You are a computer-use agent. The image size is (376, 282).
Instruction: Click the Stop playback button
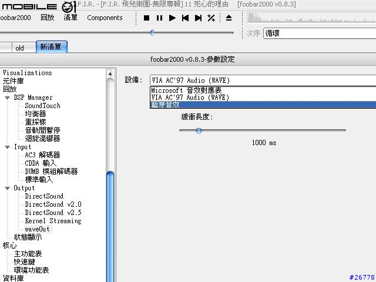(146, 18)
